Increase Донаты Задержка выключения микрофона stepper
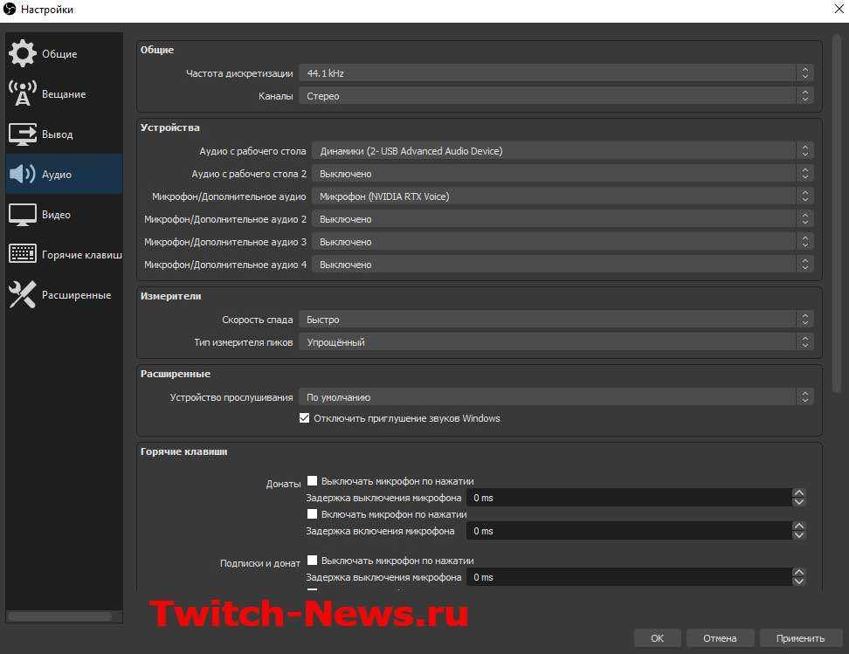The image size is (849, 654). point(798,493)
